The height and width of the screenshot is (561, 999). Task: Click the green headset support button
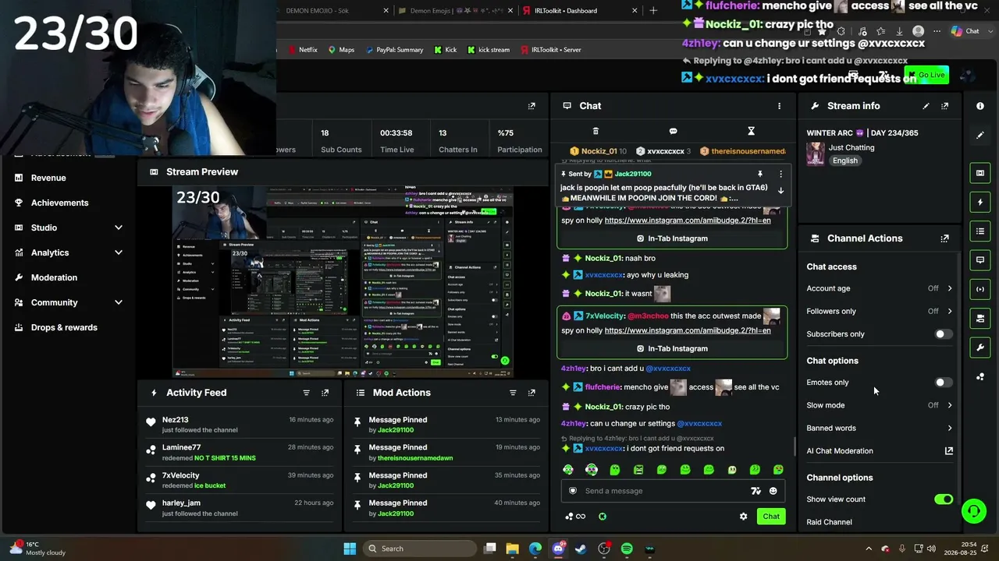click(x=973, y=511)
